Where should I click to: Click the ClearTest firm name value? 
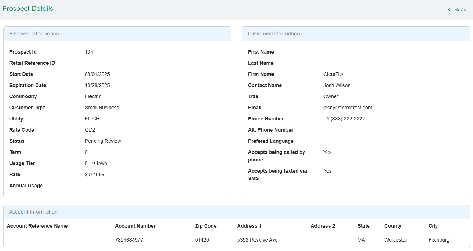pos(334,74)
